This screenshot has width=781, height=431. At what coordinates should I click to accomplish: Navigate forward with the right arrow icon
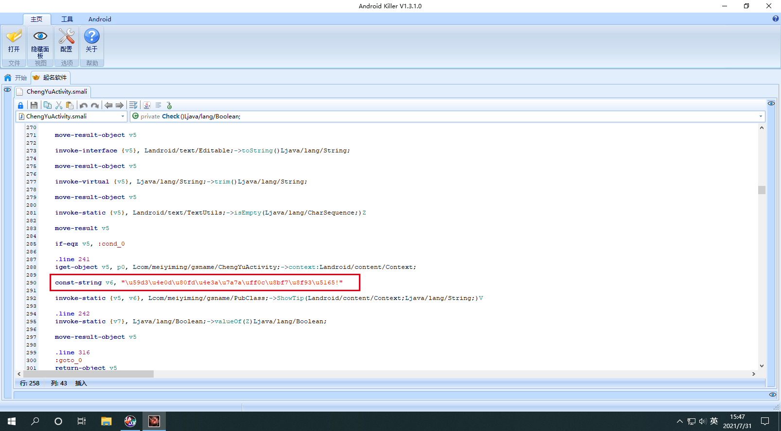pyautogui.click(x=120, y=105)
